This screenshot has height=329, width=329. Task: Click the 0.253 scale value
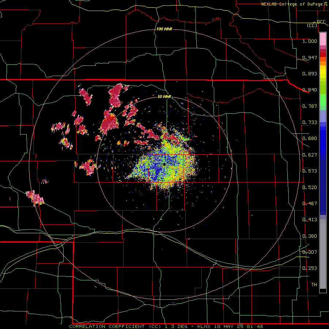pos(310,268)
